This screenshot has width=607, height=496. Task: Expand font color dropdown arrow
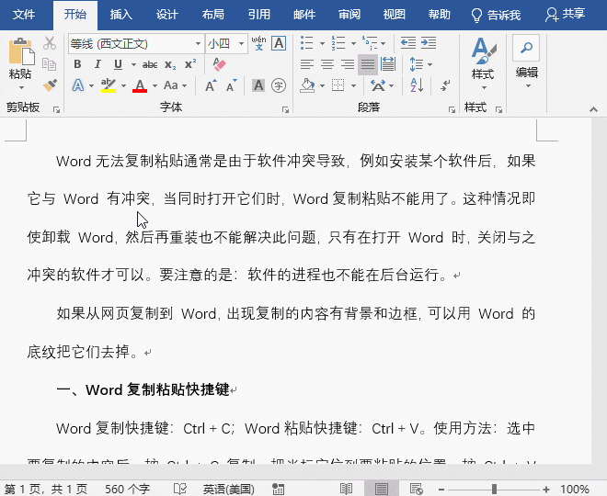[155, 85]
